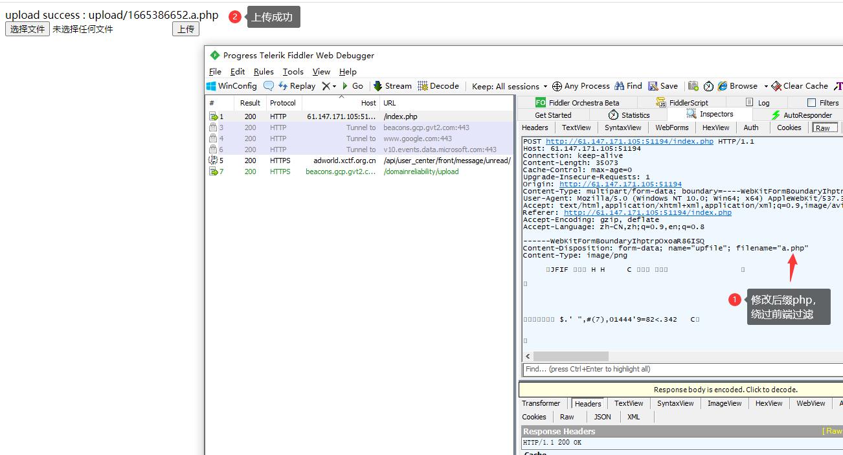
Task: Switch request inspector to Auth tab
Action: (x=751, y=128)
